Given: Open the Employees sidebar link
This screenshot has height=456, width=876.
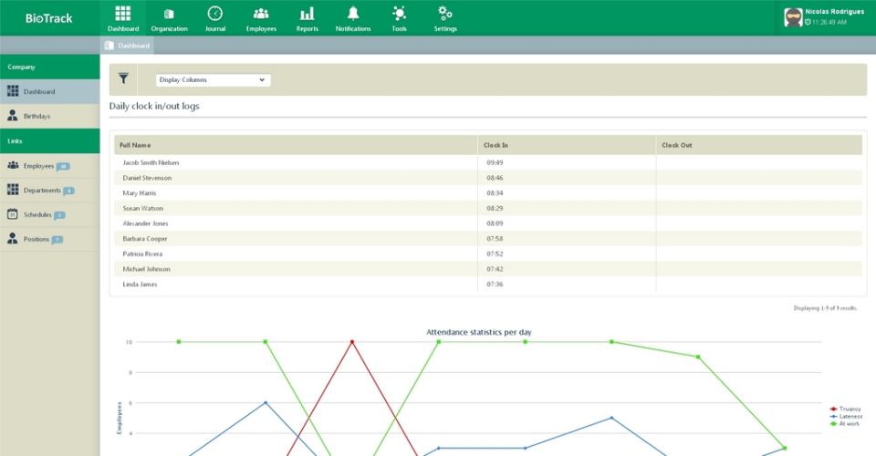Looking at the screenshot, I should click(49, 166).
